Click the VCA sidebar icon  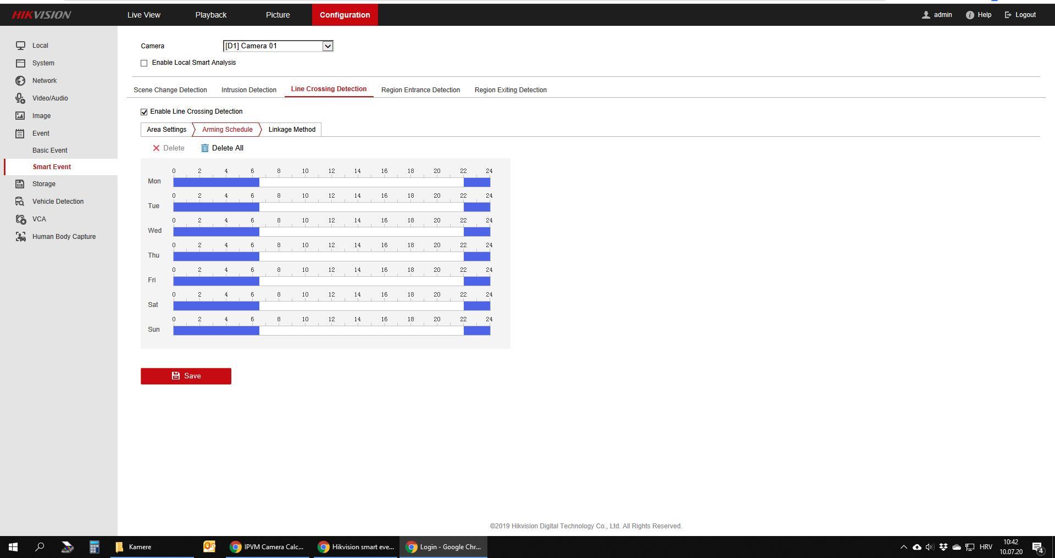click(20, 219)
